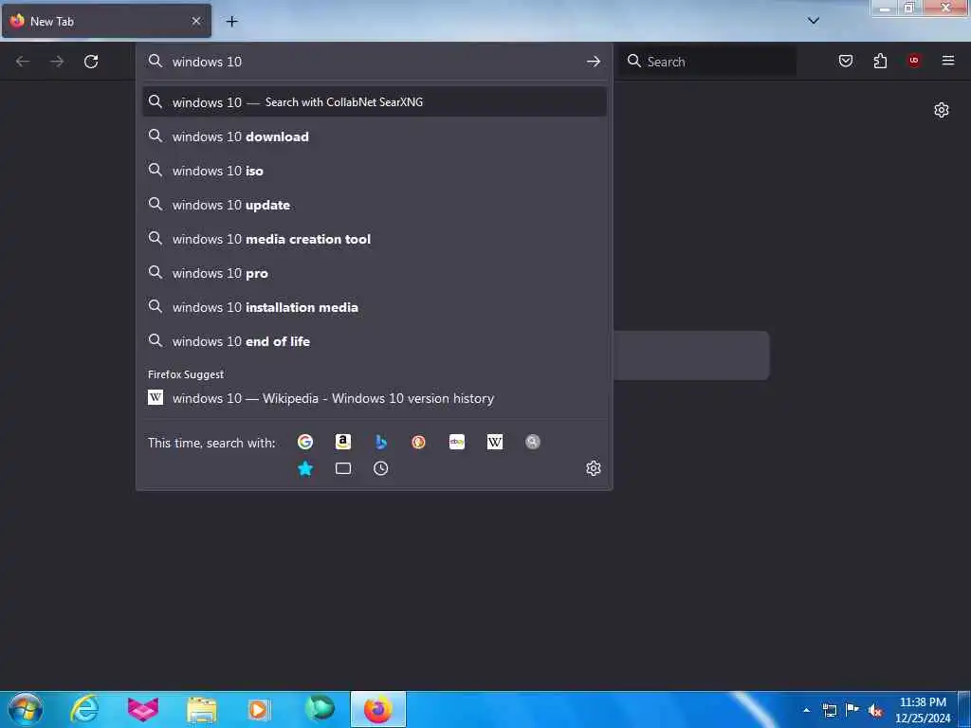This screenshot has height=728, width=971.
Task: Open the Extensions puzzle-piece icon
Action: click(880, 61)
